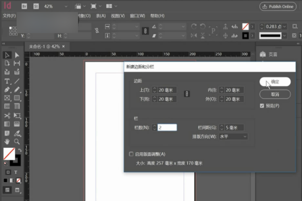Pick the Zoom magnifier tool

click(x=17, y=142)
